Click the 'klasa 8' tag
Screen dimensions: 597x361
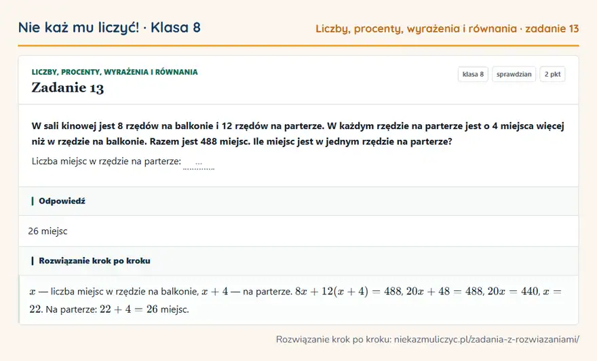473,74
